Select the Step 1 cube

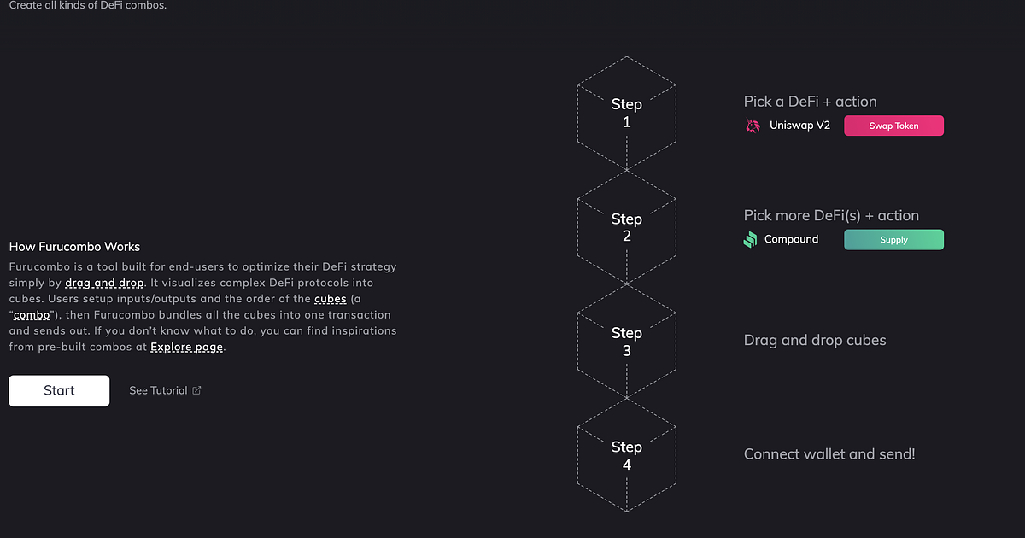[626, 114]
